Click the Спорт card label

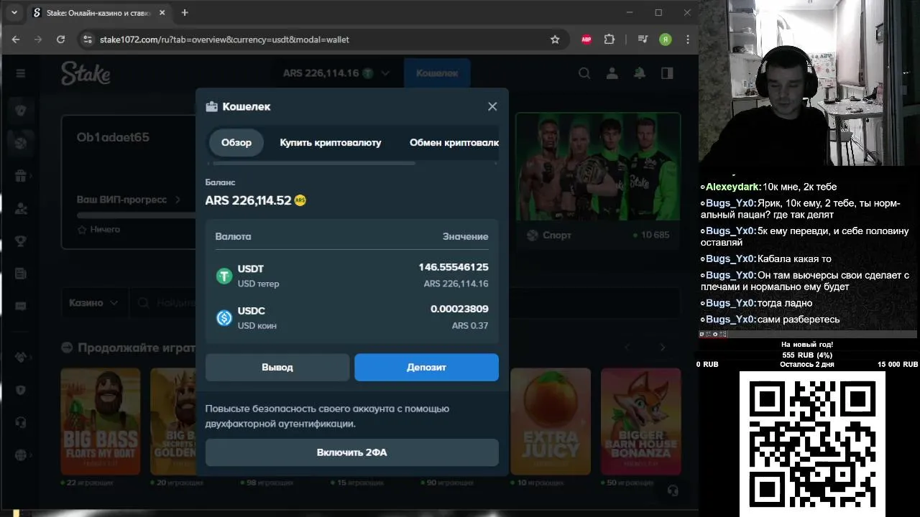point(557,236)
